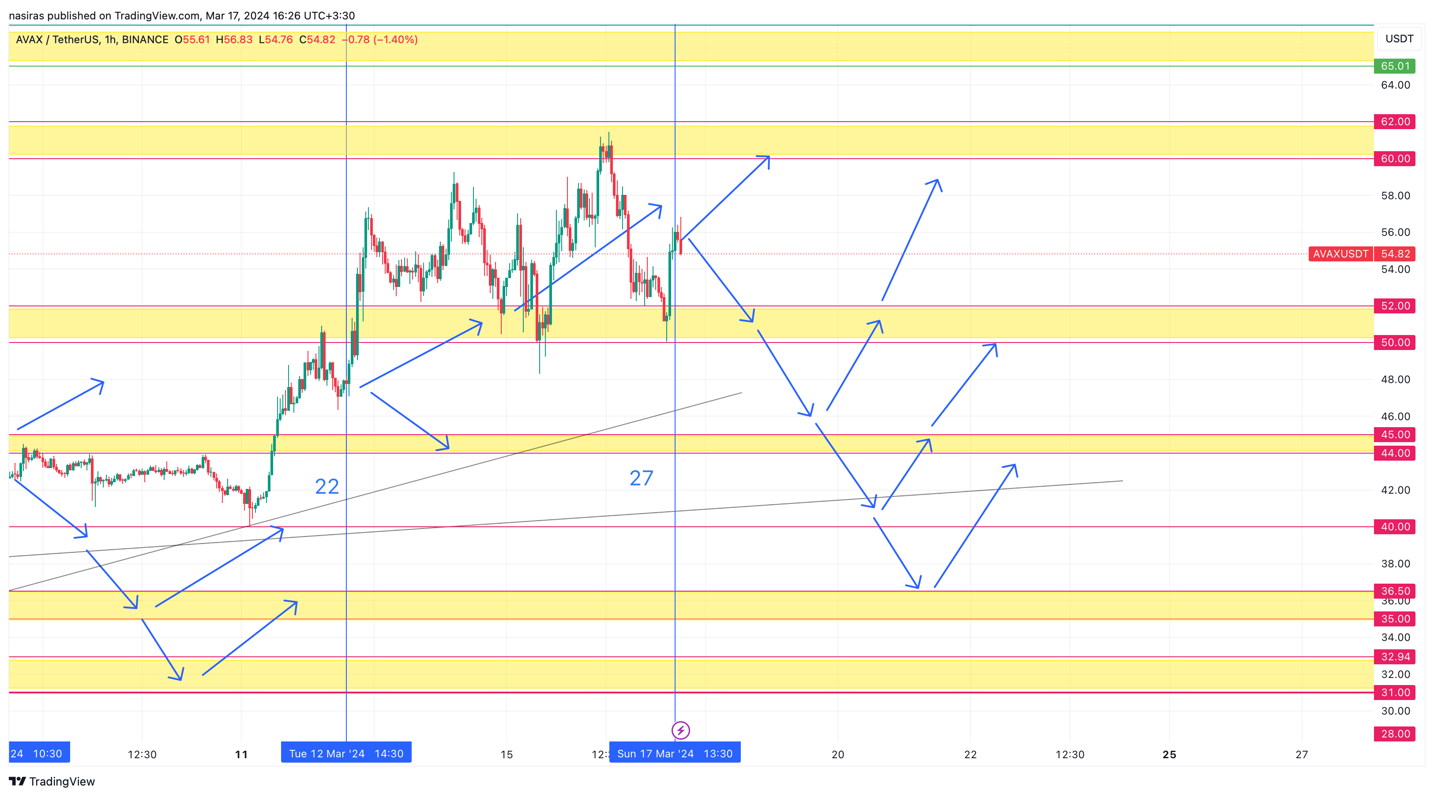Click the AVAXUSDT price line label
This screenshot has width=1434, height=797.
(1340, 253)
